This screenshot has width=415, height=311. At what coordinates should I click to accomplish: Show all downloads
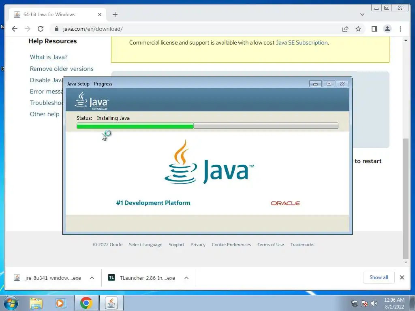coord(379,277)
